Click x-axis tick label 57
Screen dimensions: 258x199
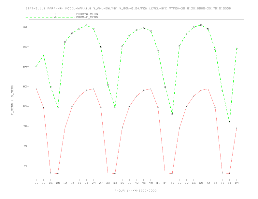[172, 183]
